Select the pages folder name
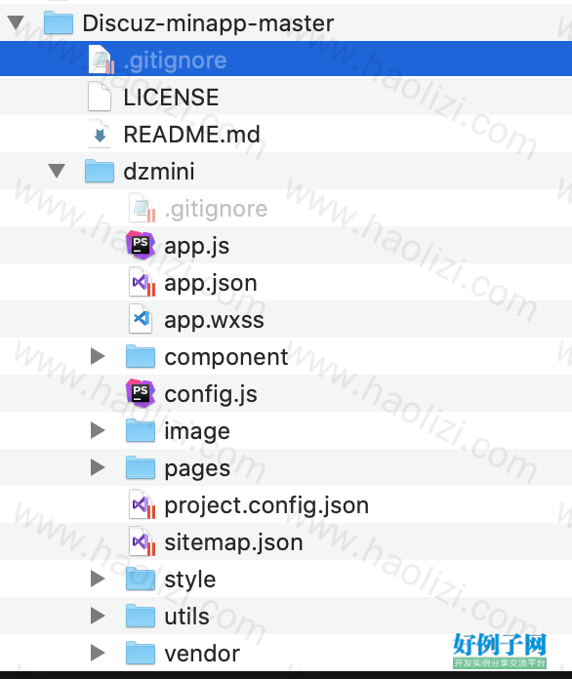Screen dimensions: 572x679 (x=197, y=469)
